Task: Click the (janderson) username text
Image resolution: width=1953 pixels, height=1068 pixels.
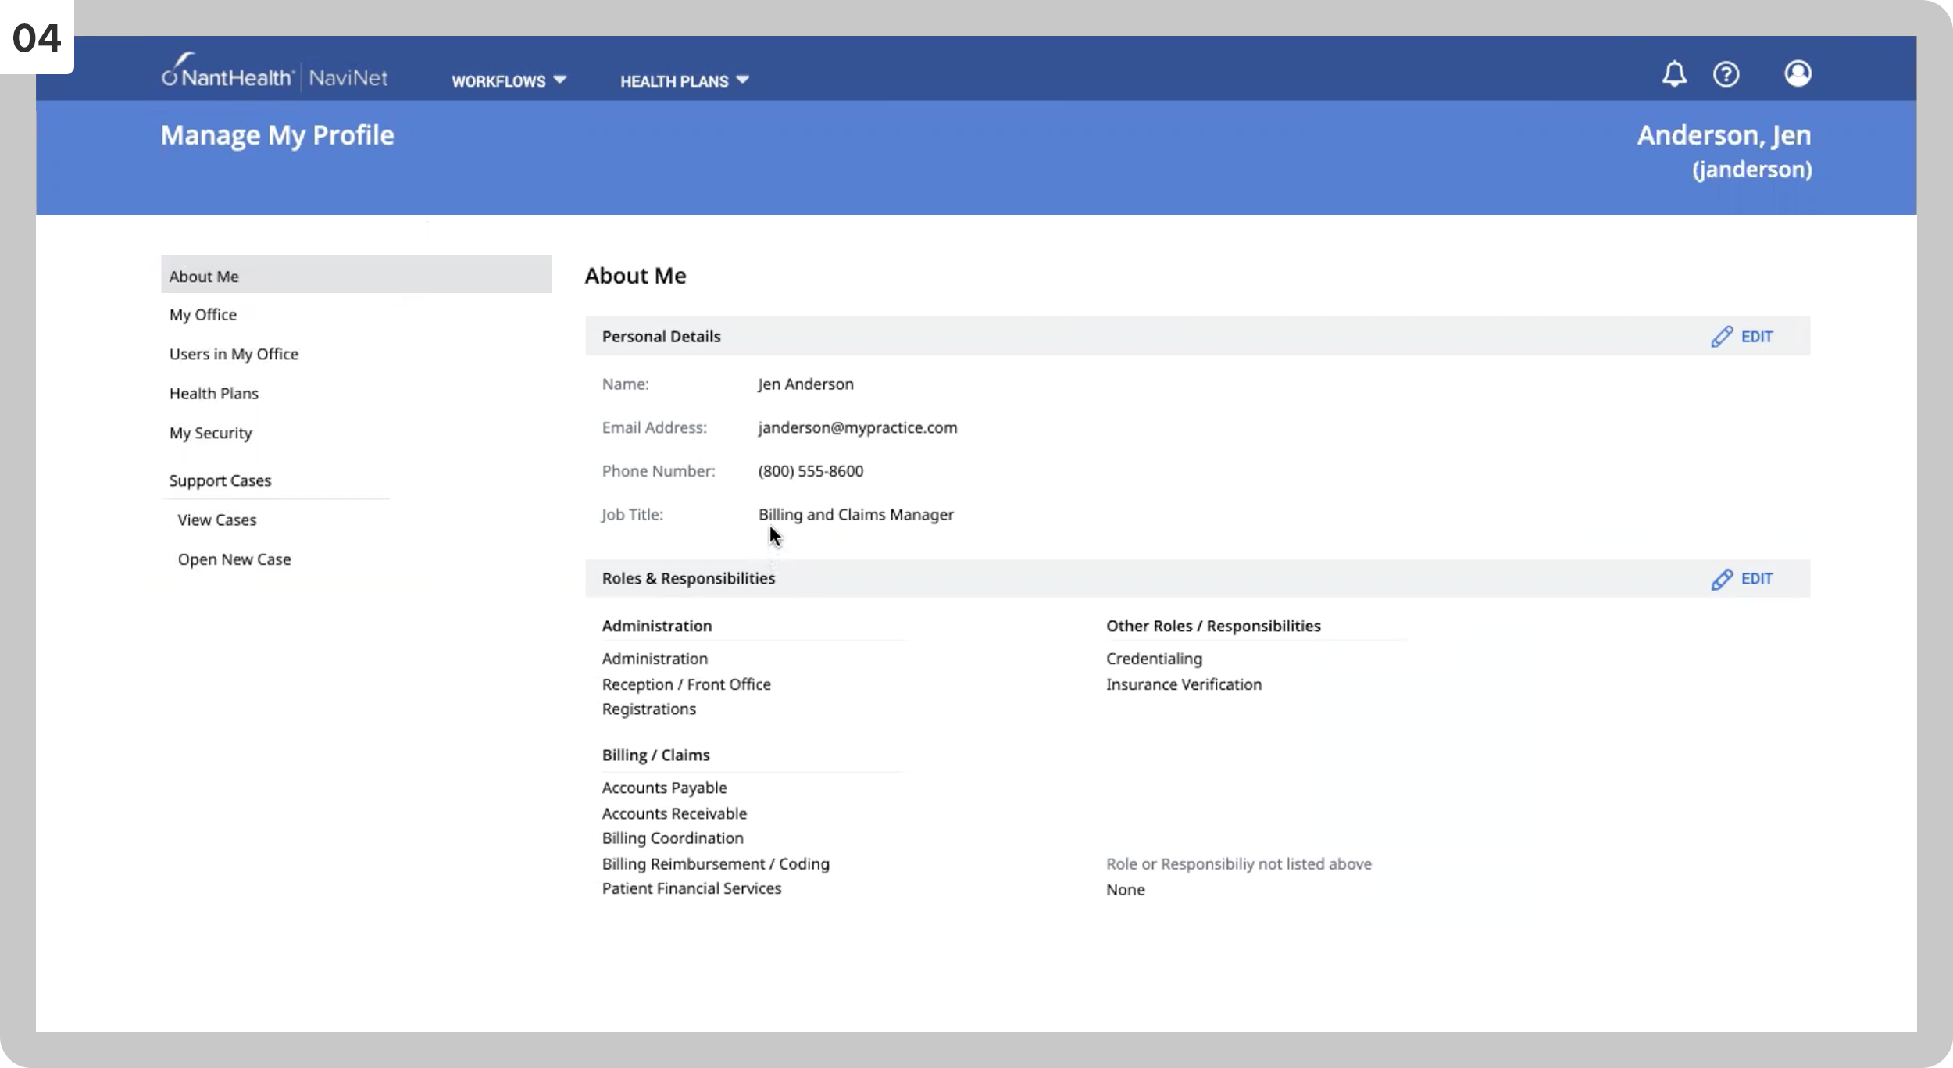Action: coord(1752,170)
